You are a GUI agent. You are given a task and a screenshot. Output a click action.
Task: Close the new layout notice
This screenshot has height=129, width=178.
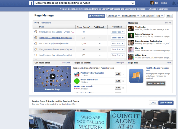(x=153, y=103)
